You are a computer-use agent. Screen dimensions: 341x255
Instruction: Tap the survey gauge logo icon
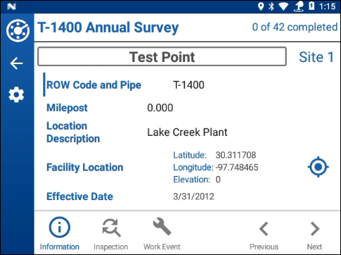tap(18, 31)
